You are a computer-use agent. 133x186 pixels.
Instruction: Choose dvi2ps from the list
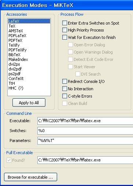point(29,64)
